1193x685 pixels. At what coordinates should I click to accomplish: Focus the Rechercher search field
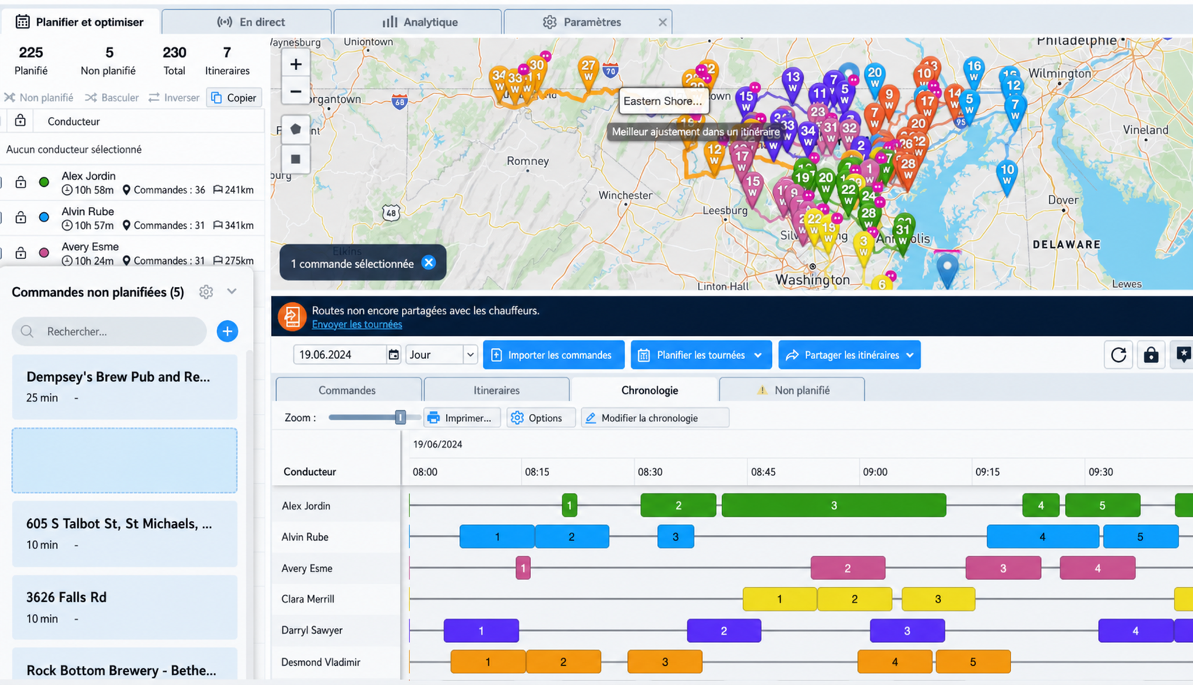click(x=110, y=331)
